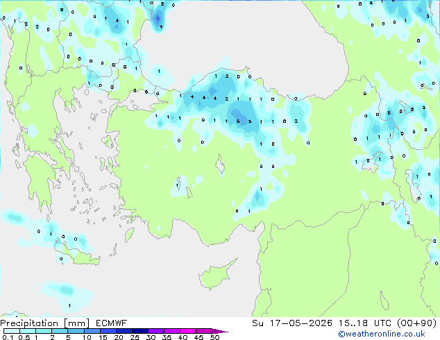Click the '15..18 UTC' time range
The width and height of the screenshot is (440, 340).
[x=365, y=323]
